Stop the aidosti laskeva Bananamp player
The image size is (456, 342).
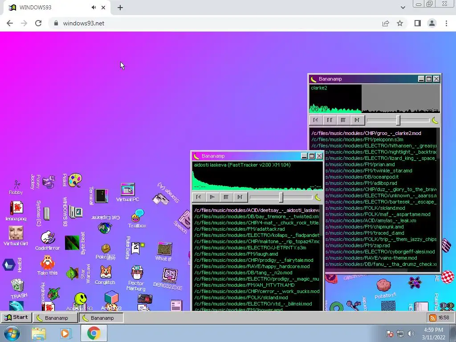tap(226, 197)
